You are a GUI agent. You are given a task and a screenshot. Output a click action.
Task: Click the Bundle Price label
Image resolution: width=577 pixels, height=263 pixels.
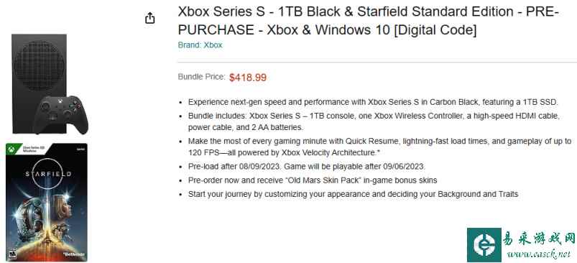(202, 77)
